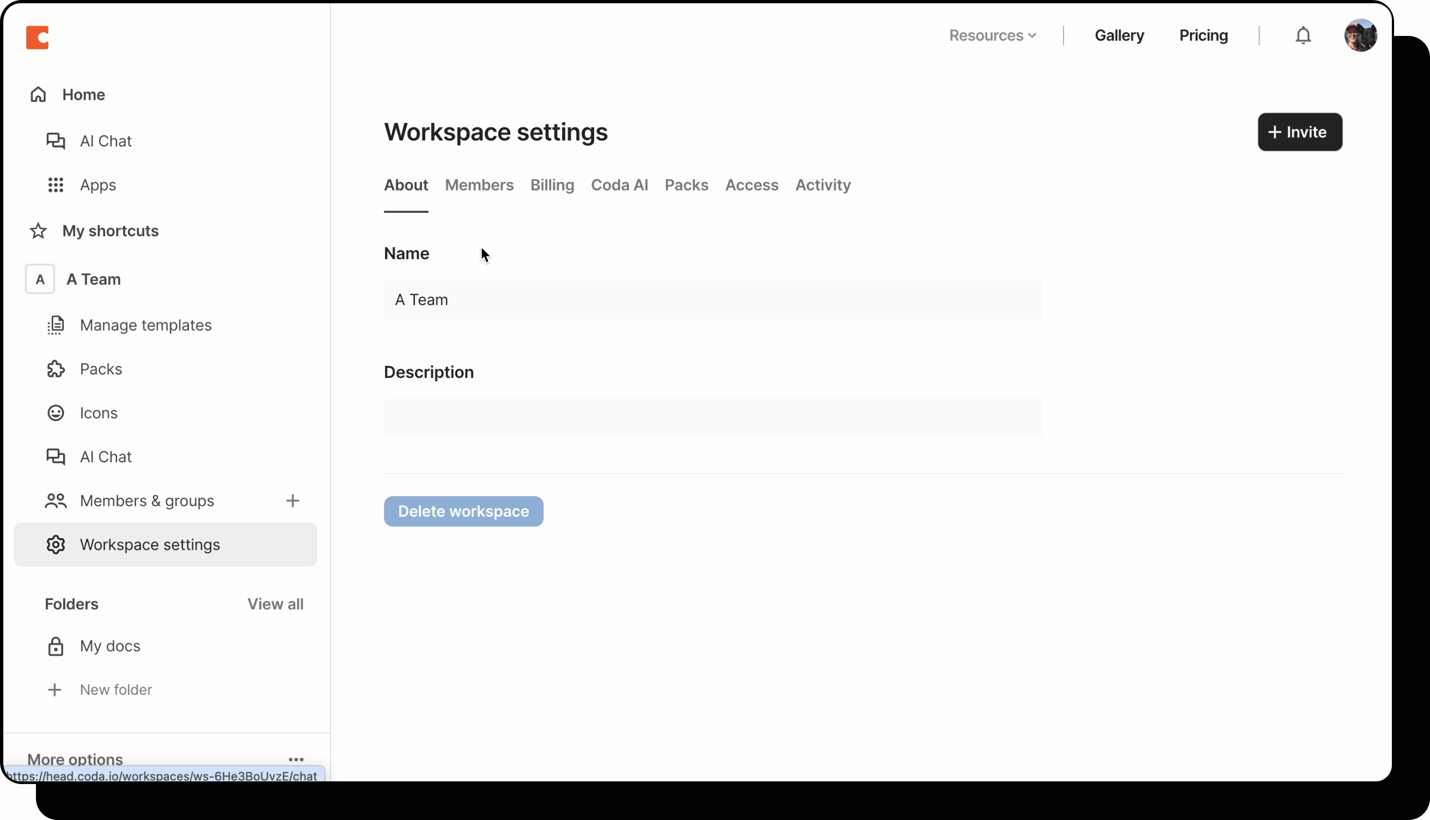This screenshot has width=1430, height=820.
Task: Click the workspace Name input field
Action: (711, 299)
